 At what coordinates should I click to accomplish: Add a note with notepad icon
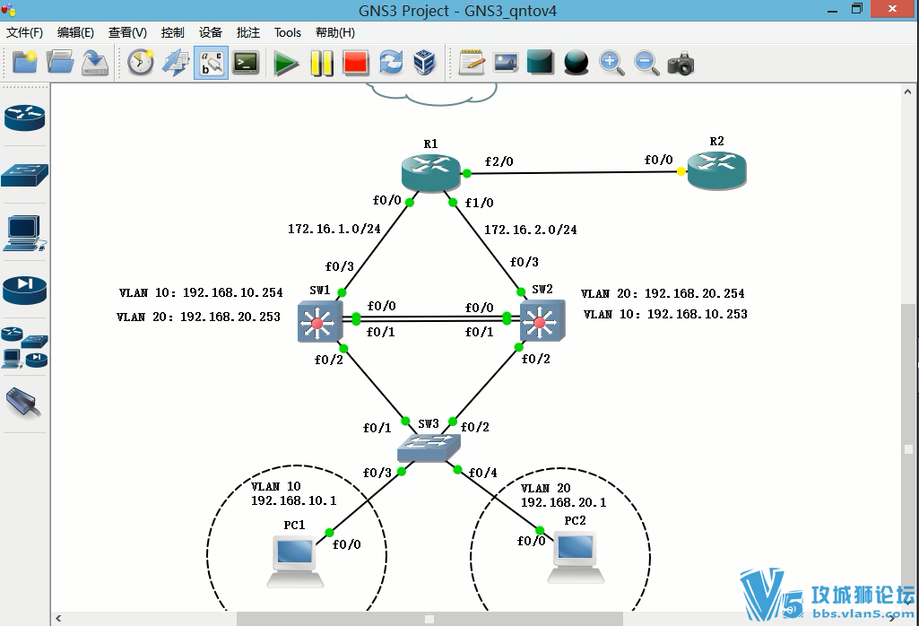[472, 62]
